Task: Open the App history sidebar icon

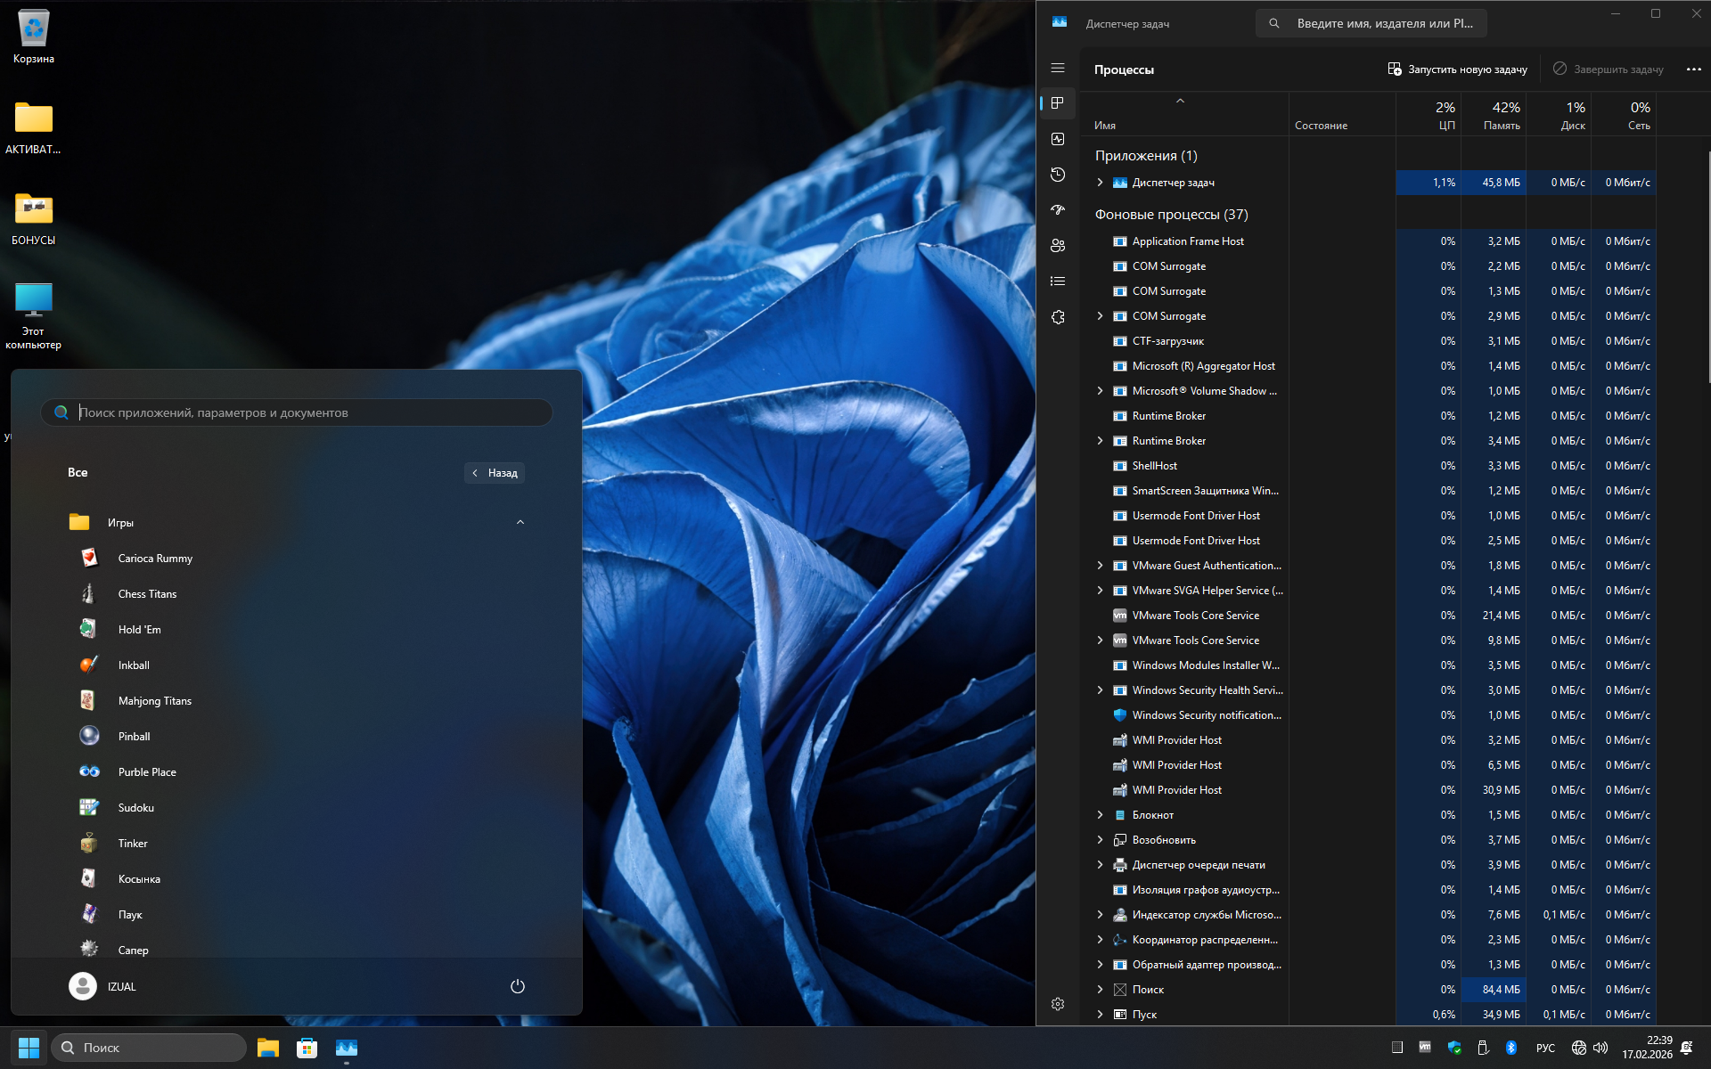Action: pos(1058,175)
